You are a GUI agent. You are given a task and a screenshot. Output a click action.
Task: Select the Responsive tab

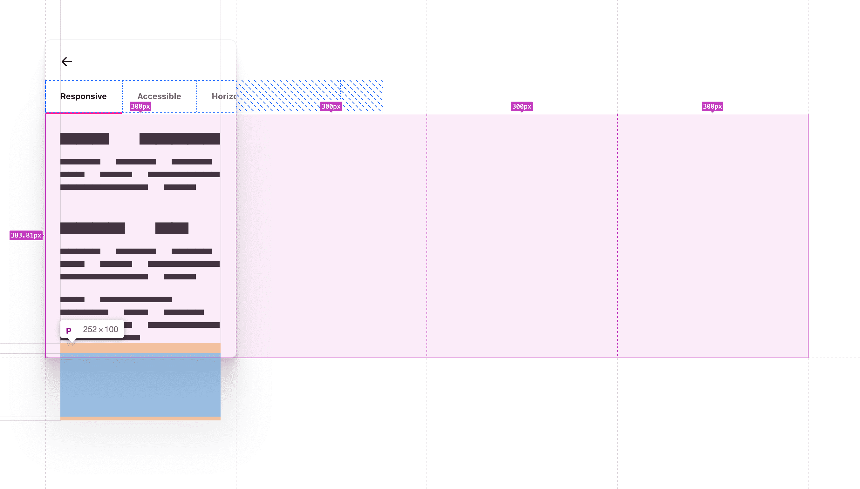point(83,96)
